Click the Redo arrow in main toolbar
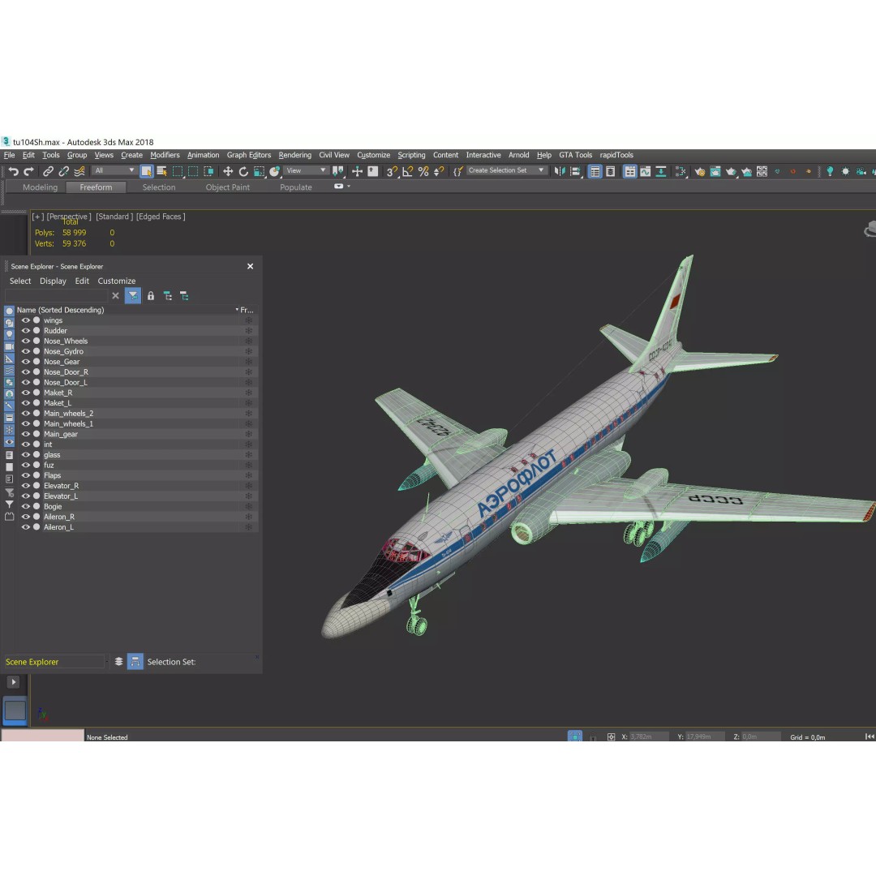Screen dimensions: 876x876 [x=29, y=171]
